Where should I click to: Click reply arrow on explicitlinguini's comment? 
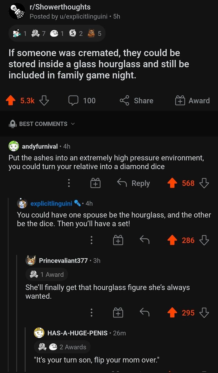point(144,240)
